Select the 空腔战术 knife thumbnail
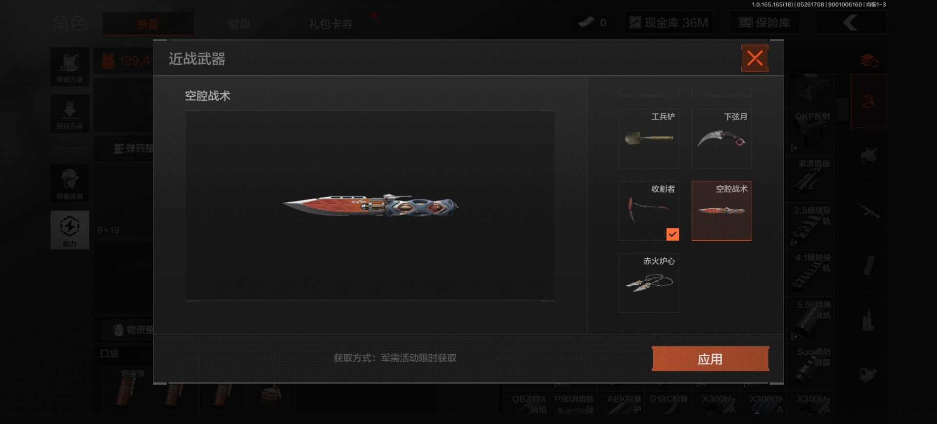The width and height of the screenshot is (937, 424). tap(721, 211)
